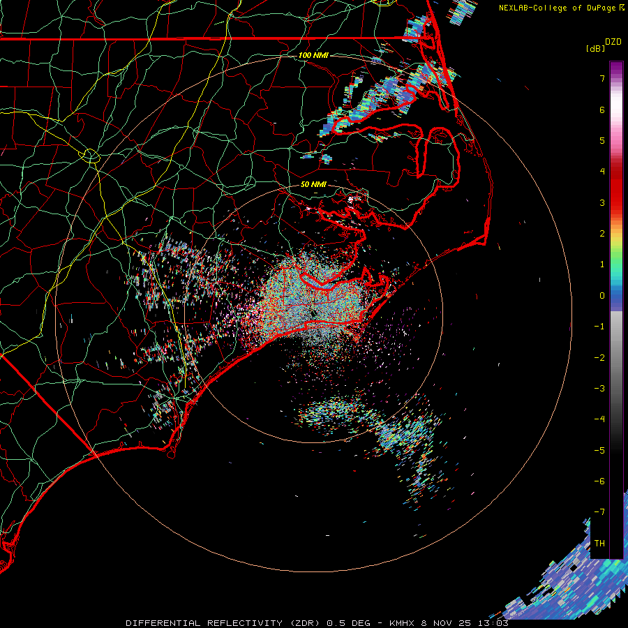628x628 pixels.
Task: Click the -1 value on color scale
Action: [599, 327]
